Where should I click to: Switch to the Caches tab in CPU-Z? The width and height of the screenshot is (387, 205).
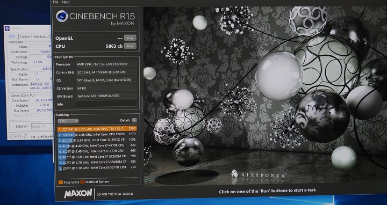(25, 36)
